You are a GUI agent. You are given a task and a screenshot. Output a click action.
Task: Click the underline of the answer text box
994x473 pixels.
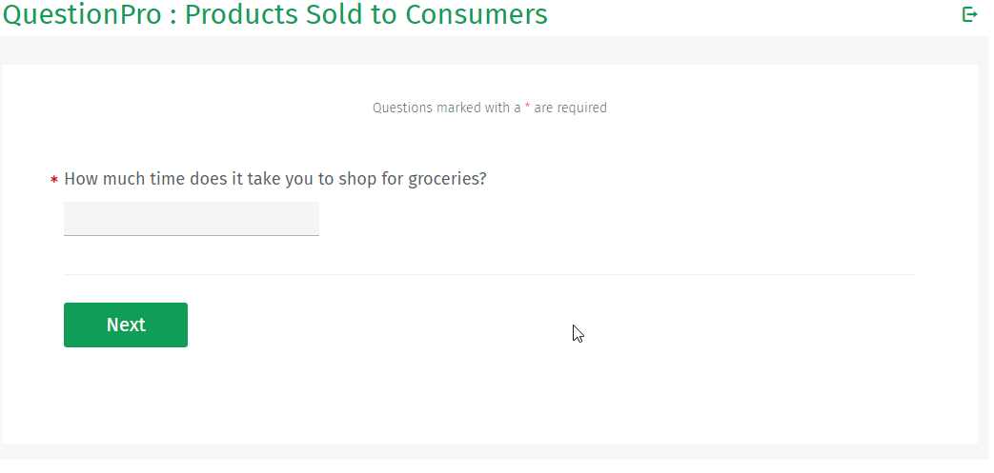191,235
